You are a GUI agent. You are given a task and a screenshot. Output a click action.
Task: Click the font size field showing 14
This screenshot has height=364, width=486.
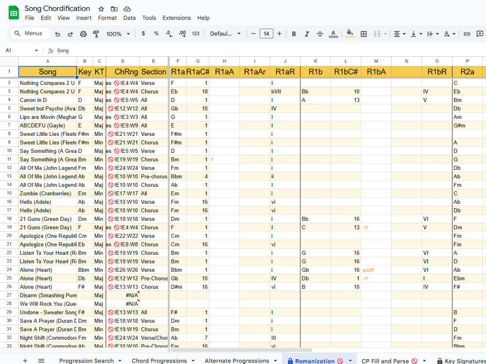coord(266,33)
